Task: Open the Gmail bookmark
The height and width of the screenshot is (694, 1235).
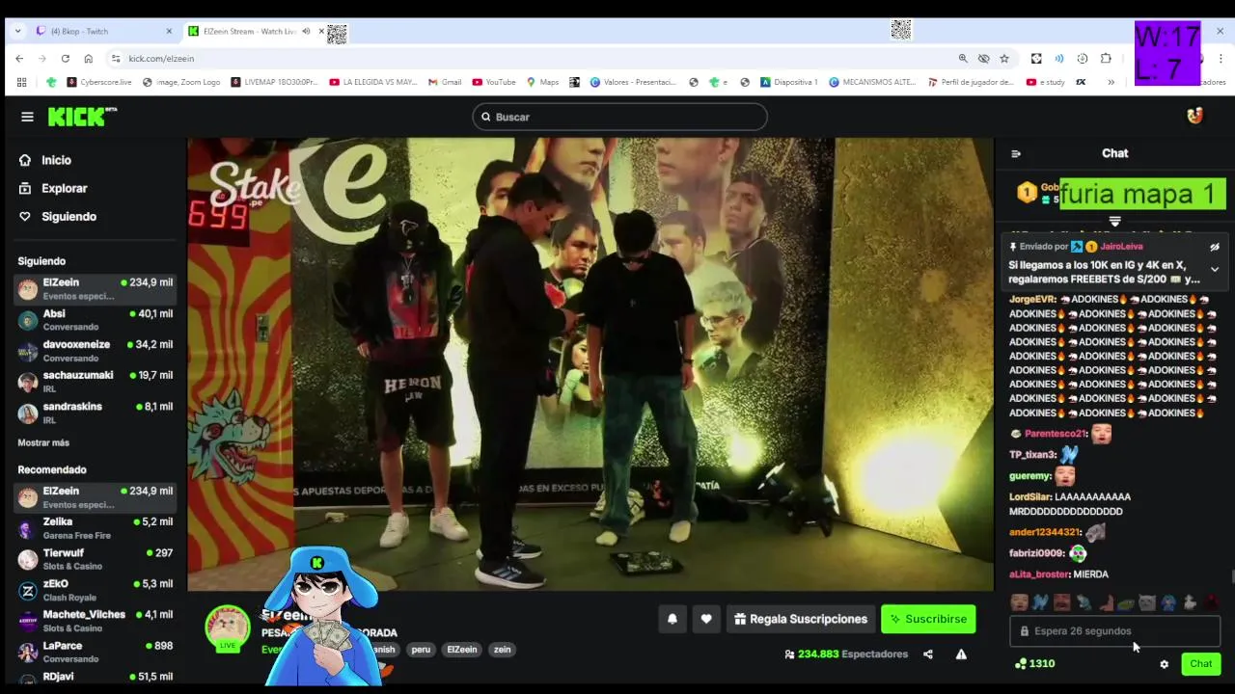Action: click(445, 83)
